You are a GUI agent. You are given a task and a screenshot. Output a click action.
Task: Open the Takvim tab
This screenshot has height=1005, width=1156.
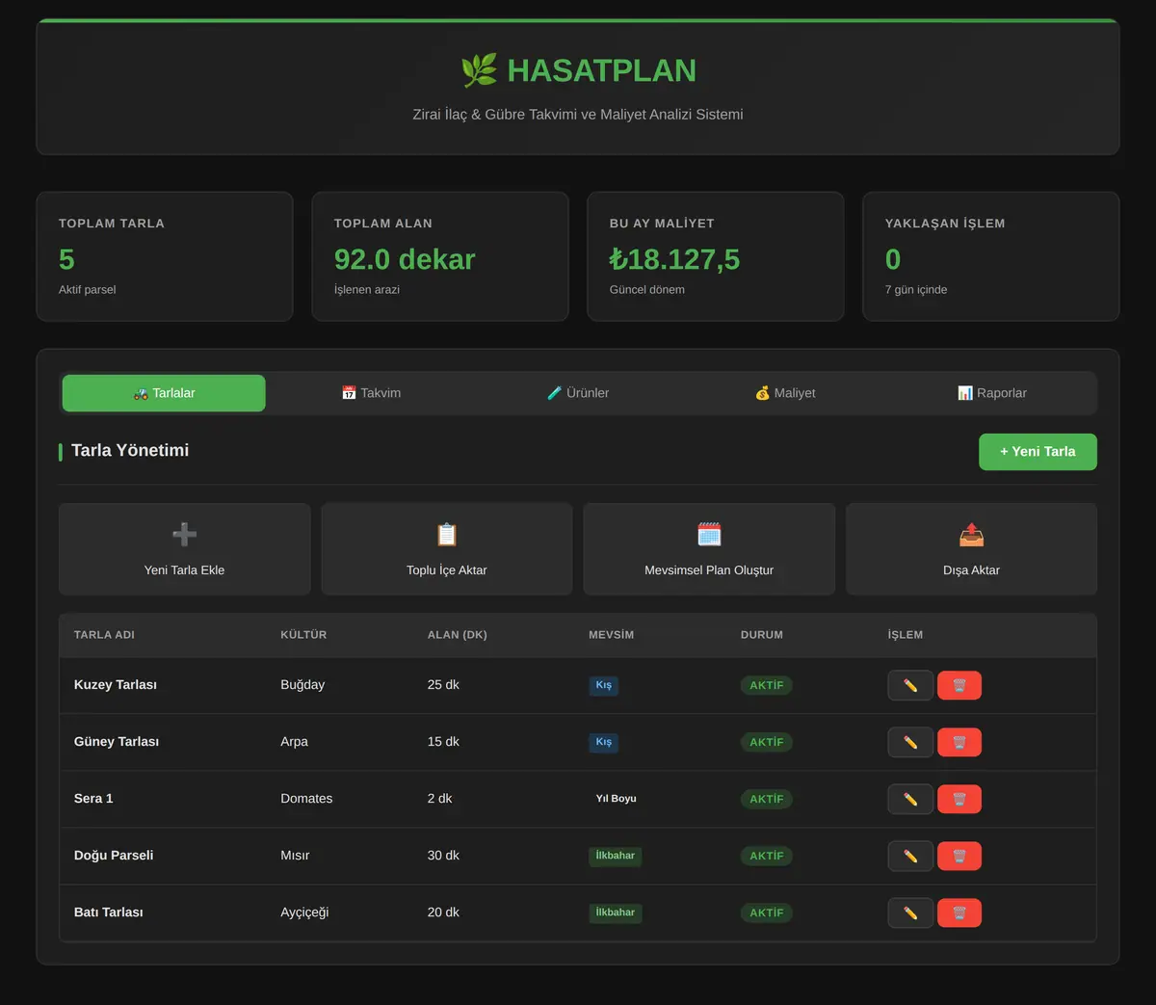(x=371, y=393)
